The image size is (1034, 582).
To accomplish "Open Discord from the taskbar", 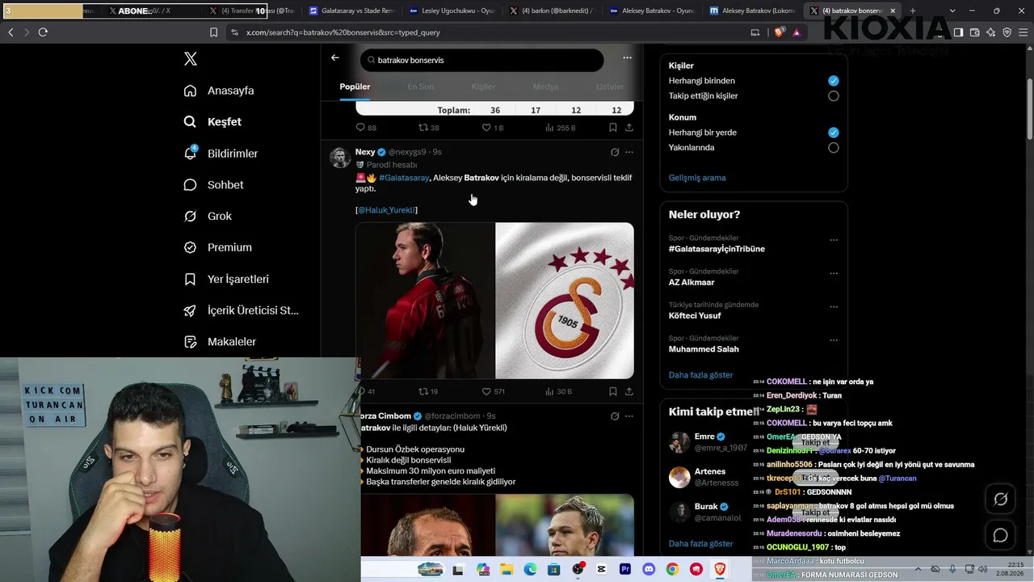I will pos(648,569).
